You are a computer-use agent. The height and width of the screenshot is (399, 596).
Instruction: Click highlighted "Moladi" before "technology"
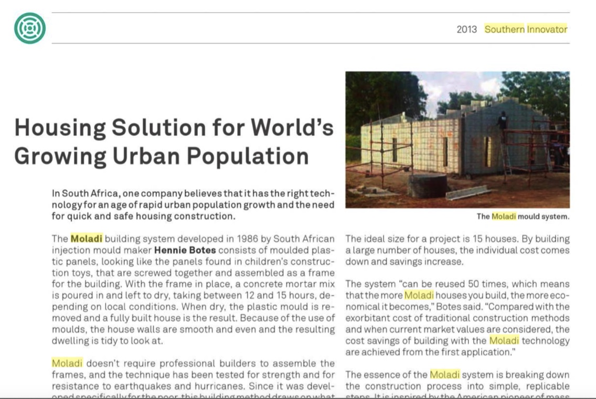click(x=504, y=341)
